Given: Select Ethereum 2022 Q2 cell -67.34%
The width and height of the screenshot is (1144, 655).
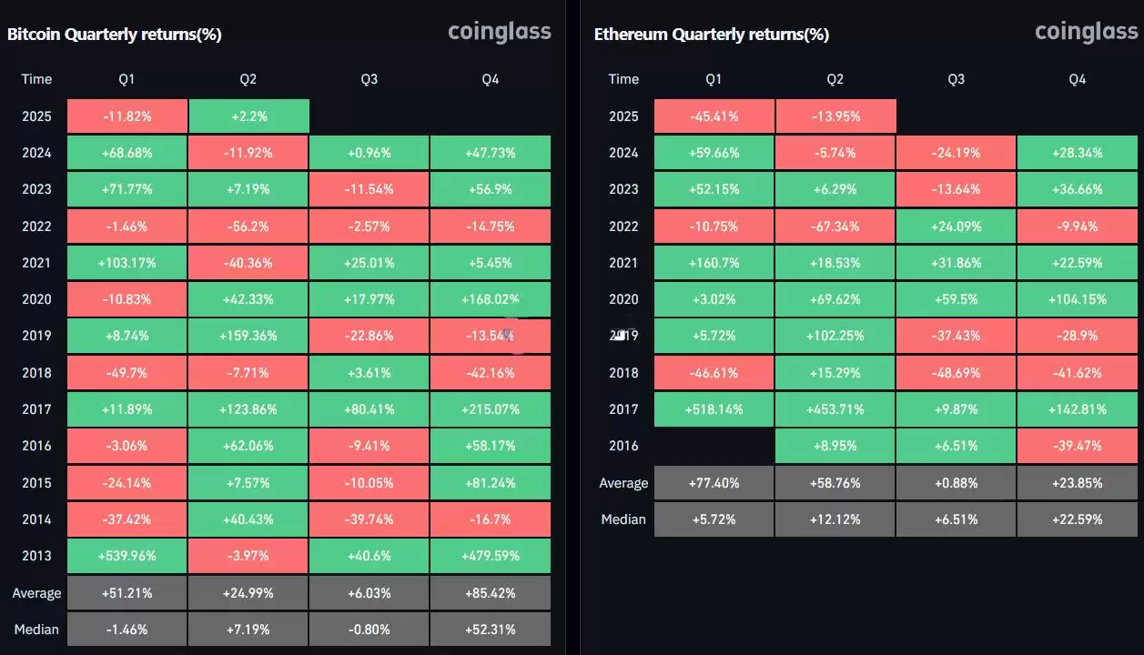Looking at the screenshot, I should (x=835, y=227).
